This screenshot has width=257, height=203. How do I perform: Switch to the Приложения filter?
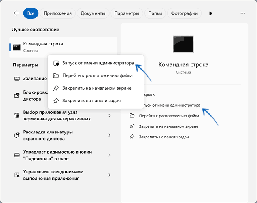point(58,13)
